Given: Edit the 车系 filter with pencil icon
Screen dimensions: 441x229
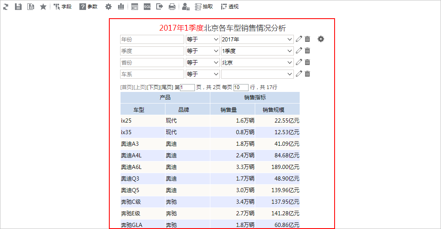Looking at the screenshot, I should click(299, 74).
